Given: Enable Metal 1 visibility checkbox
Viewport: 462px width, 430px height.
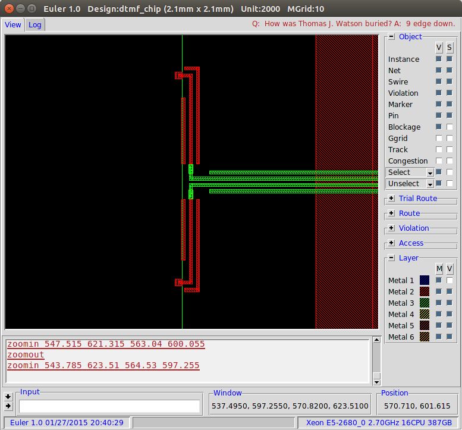Looking at the screenshot, I should 450,280.
